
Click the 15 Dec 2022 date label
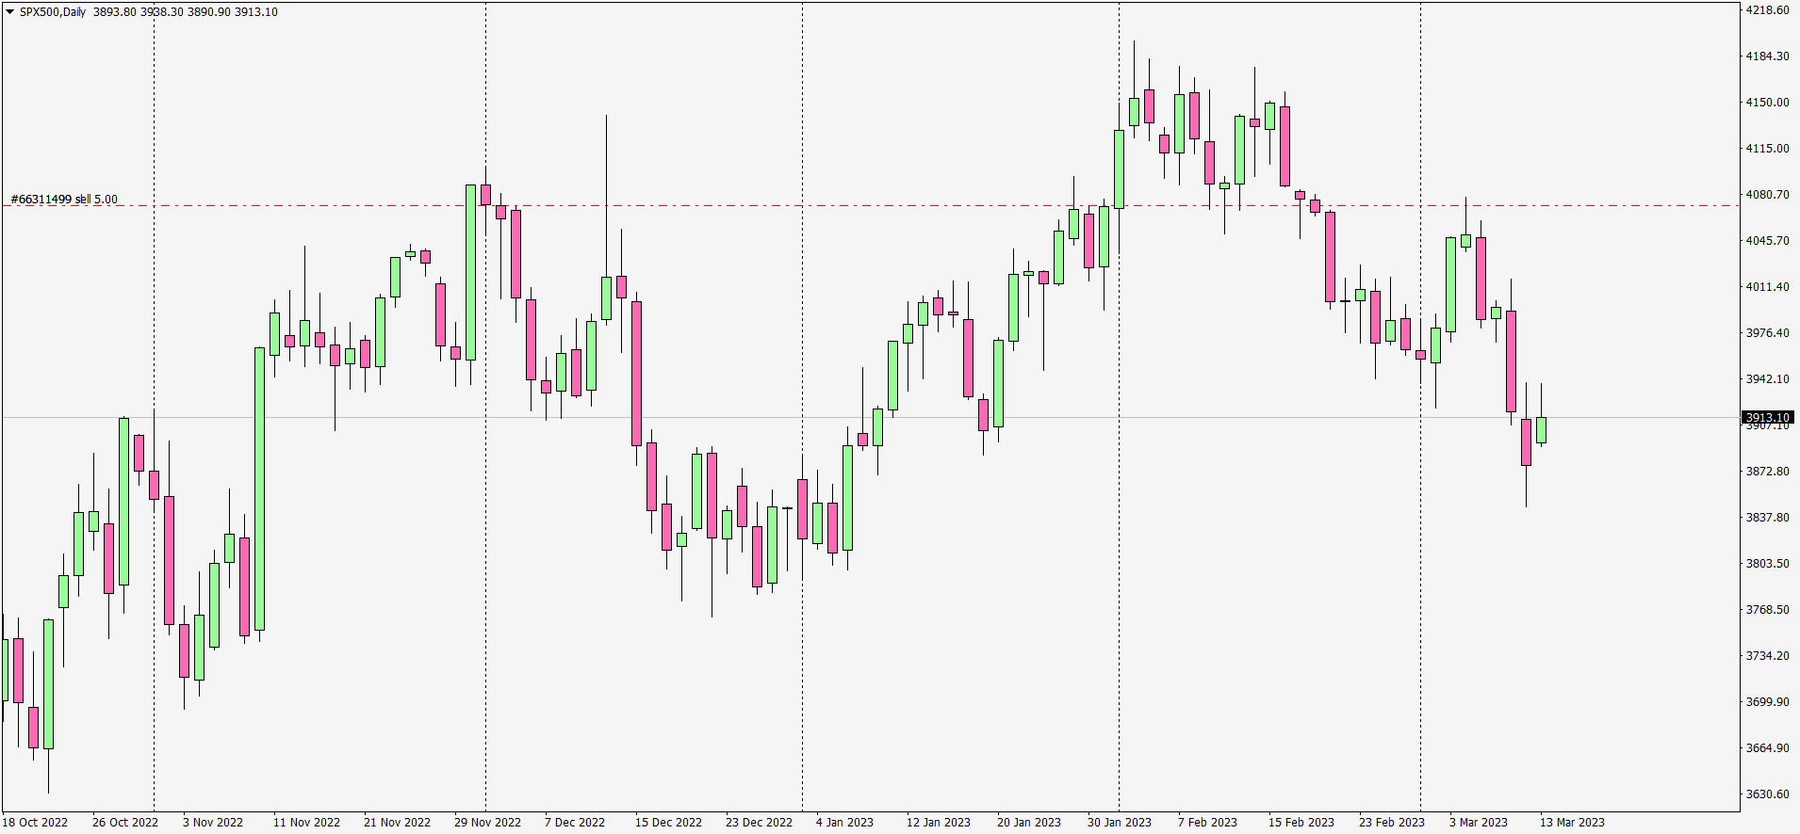click(x=668, y=823)
